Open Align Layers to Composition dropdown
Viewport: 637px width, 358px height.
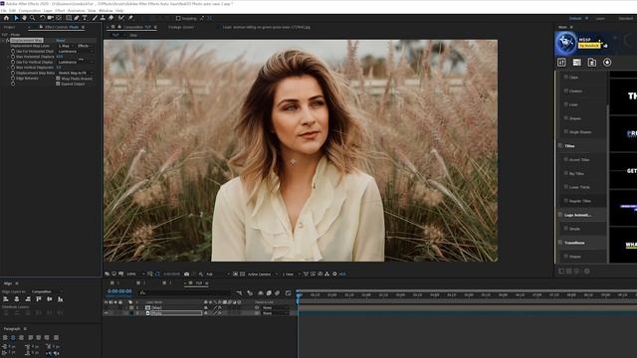click(x=47, y=291)
